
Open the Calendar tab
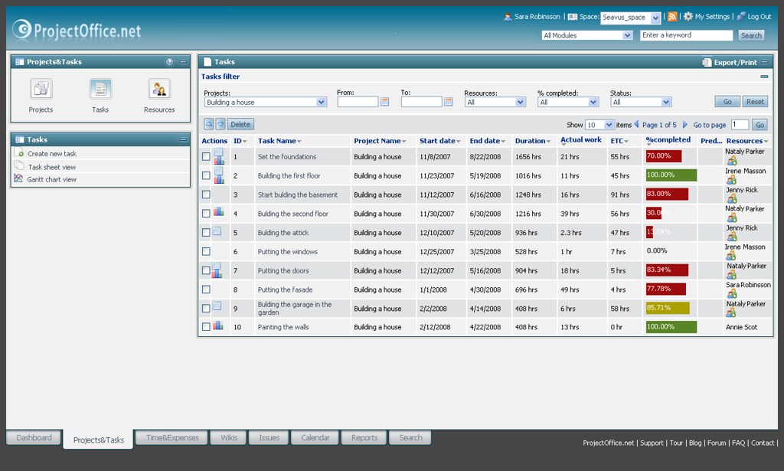pos(315,437)
